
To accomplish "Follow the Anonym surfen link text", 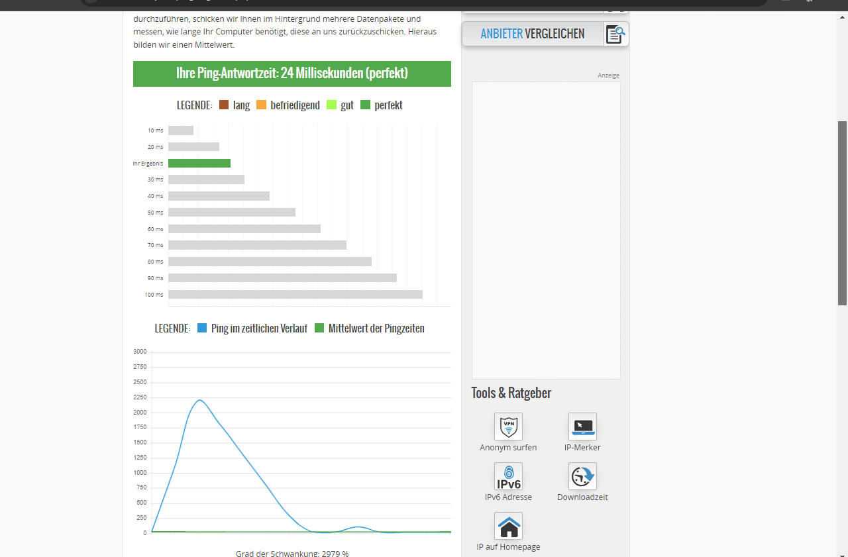I will pos(508,448).
